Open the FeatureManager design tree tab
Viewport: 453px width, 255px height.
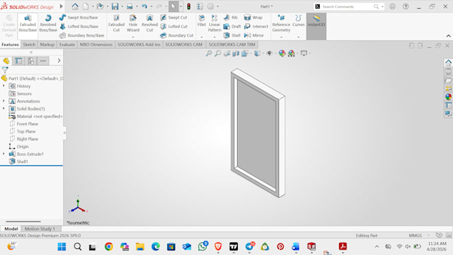point(7,61)
